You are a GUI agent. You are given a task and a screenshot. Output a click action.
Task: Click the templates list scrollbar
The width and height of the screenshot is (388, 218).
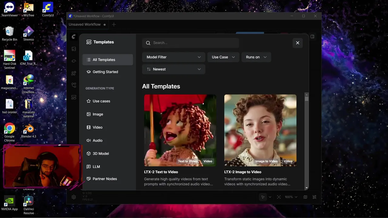[x=306, y=99]
